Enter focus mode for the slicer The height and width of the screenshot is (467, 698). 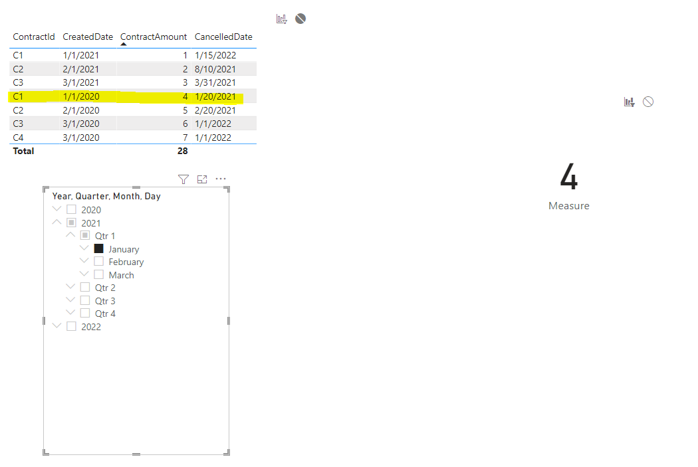202,179
